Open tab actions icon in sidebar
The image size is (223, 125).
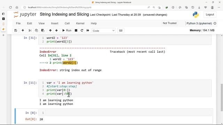(x=3, y=14)
